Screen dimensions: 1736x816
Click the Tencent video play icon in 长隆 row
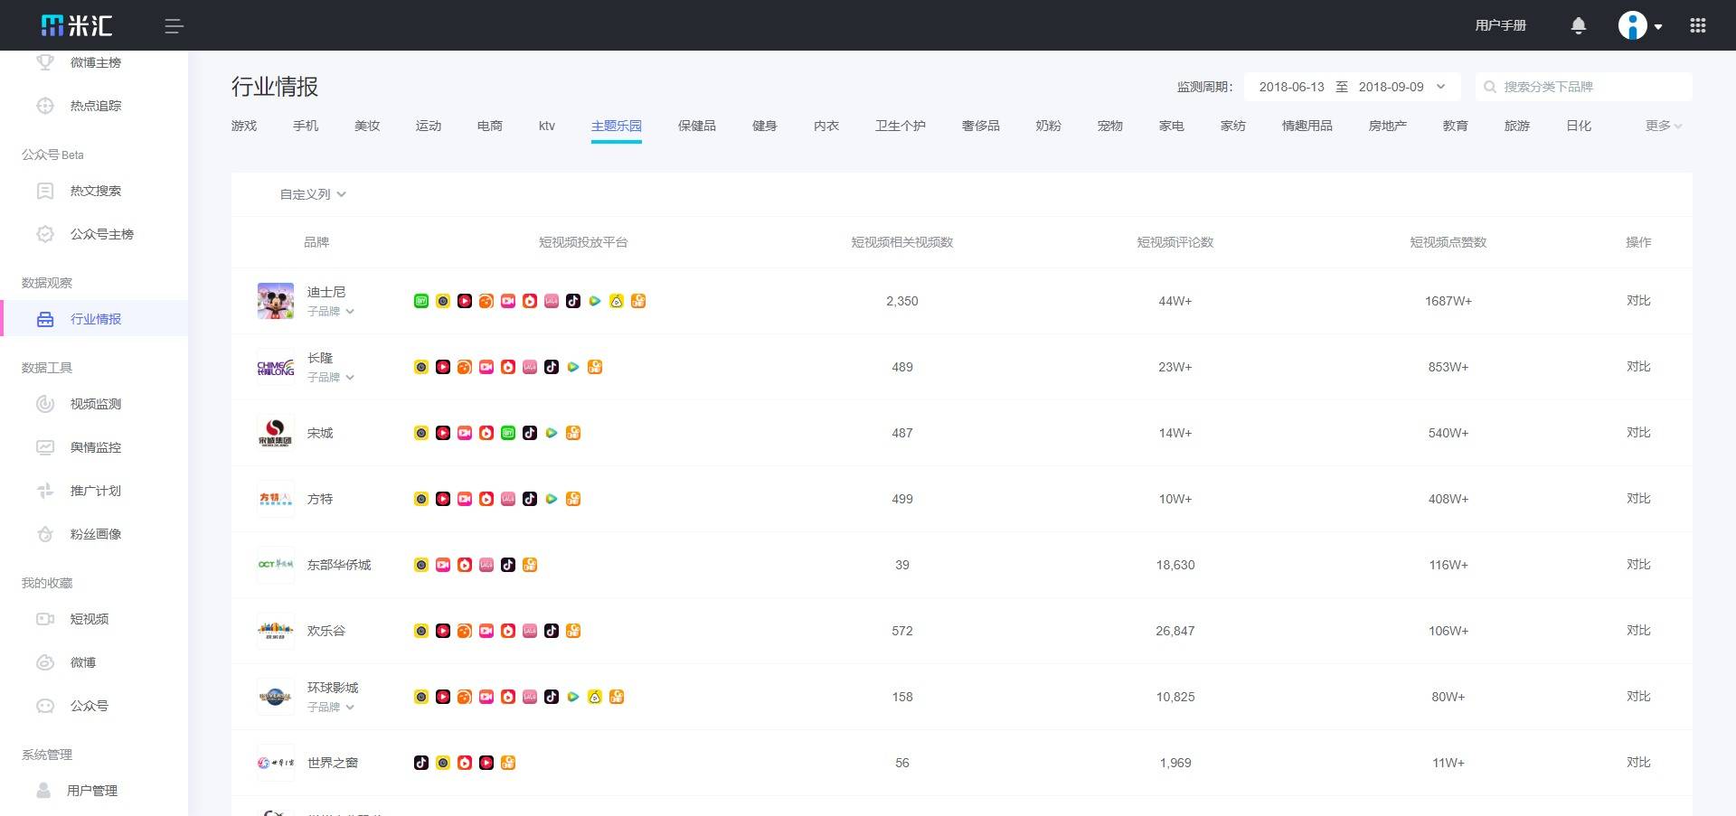[x=573, y=367]
